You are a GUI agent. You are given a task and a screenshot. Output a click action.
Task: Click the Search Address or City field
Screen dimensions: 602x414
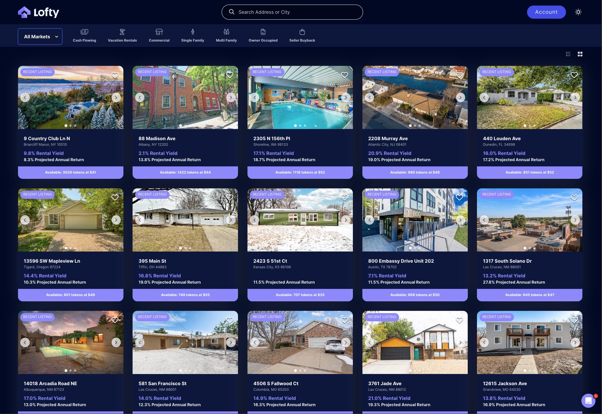click(x=292, y=12)
